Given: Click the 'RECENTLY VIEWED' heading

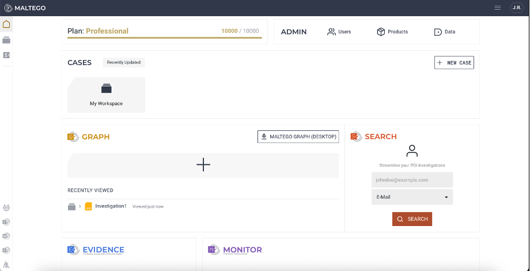Looking at the screenshot, I should tap(90, 190).
